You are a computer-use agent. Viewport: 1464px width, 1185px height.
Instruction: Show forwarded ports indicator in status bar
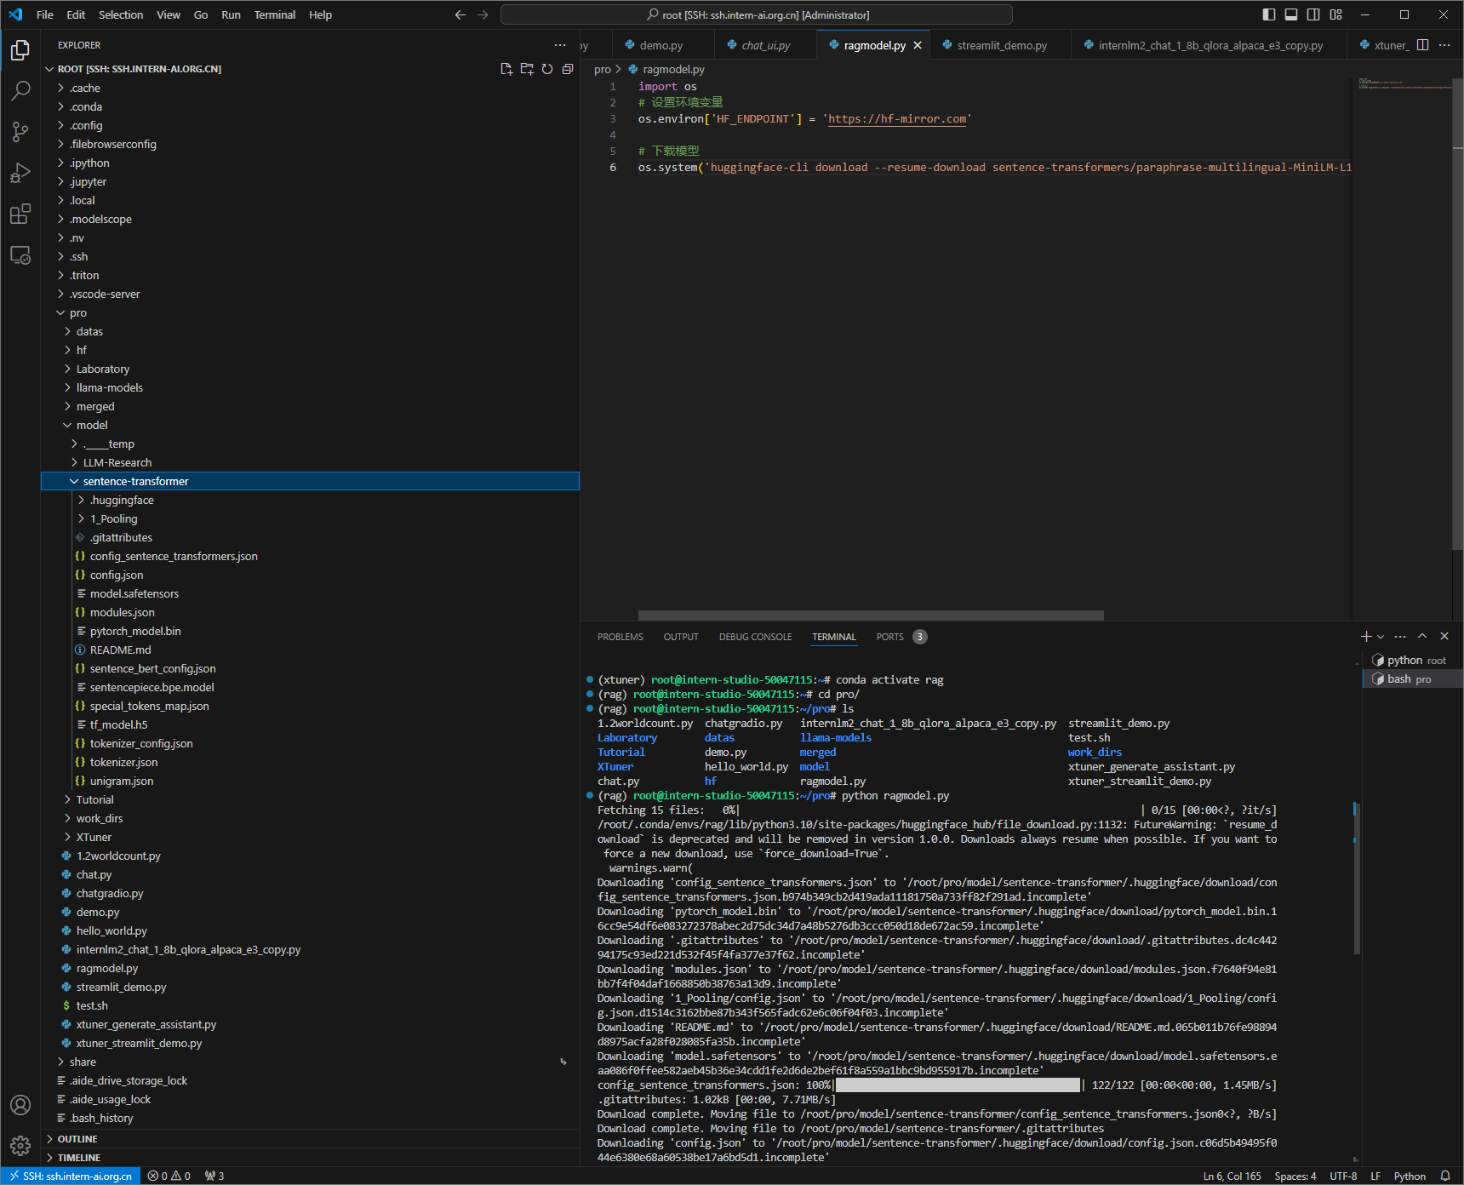214,1176
